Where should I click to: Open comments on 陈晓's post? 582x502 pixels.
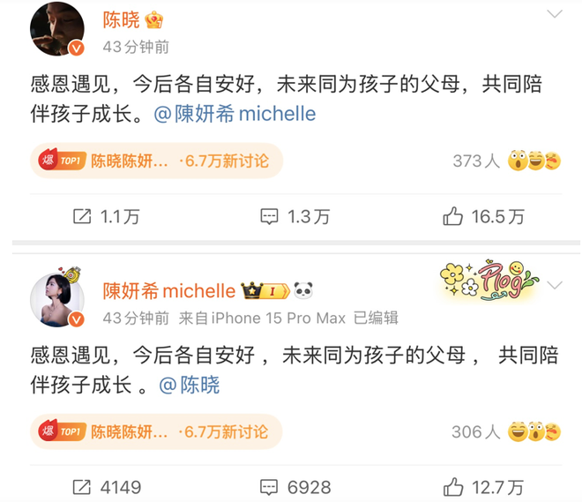[269, 216]
